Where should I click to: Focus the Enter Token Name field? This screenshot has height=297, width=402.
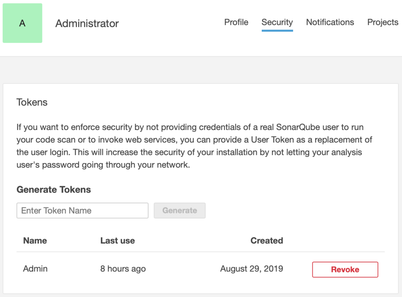[83, 211]
